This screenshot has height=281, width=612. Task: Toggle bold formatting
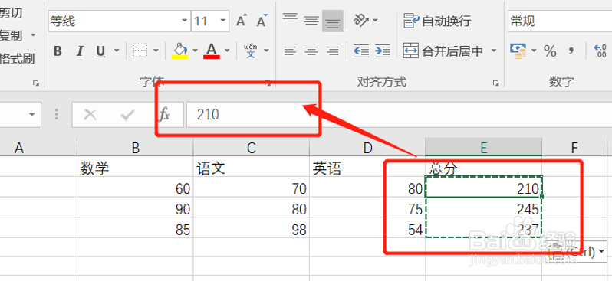58,51
